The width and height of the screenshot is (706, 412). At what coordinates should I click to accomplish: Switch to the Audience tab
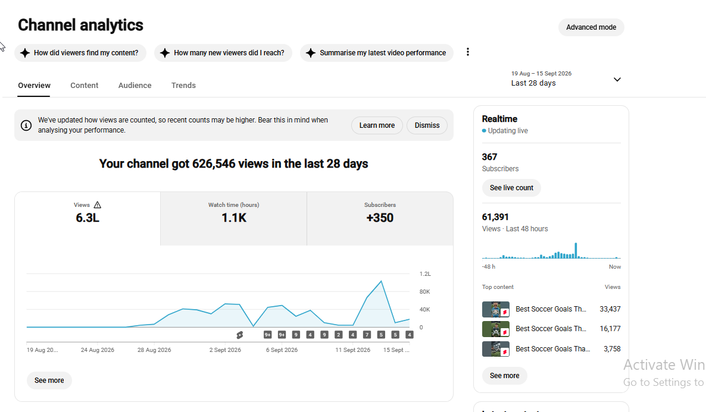[135, 86]
